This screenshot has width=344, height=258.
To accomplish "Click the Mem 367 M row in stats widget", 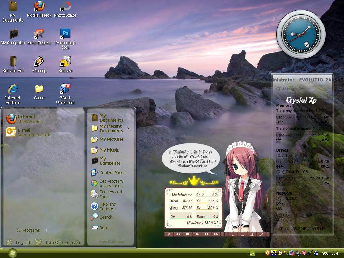I will coord(181,201).
